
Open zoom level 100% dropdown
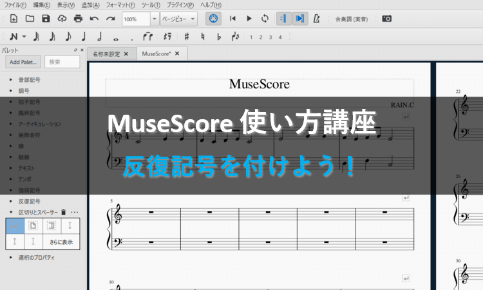(155, 19)
